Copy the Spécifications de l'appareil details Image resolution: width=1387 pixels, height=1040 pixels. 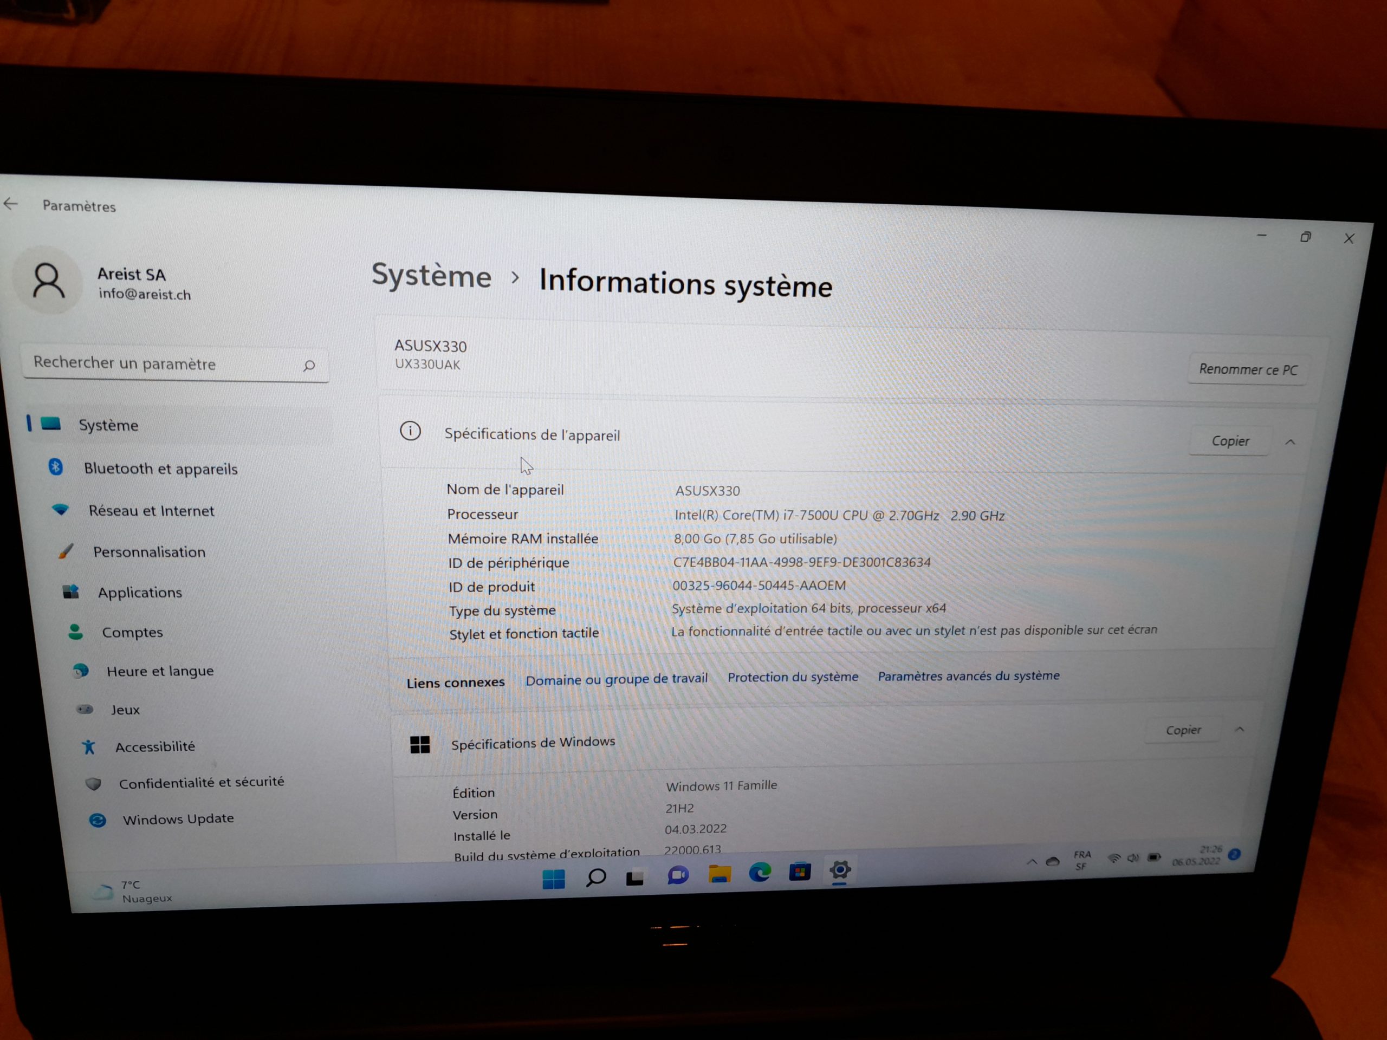[x=1230, y=441]
